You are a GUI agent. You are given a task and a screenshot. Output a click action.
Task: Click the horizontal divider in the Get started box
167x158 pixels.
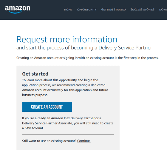(68, 134)
